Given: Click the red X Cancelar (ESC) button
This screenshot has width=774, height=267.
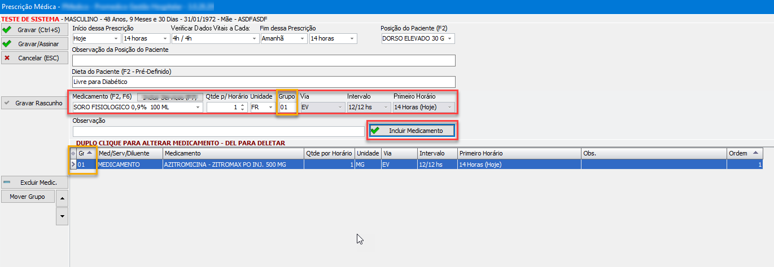Looking at the screenshot, I should point(34,57).
